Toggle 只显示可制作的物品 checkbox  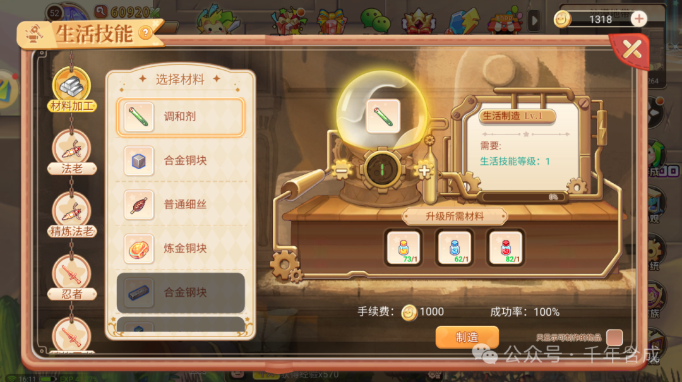[x=614, y=337]
